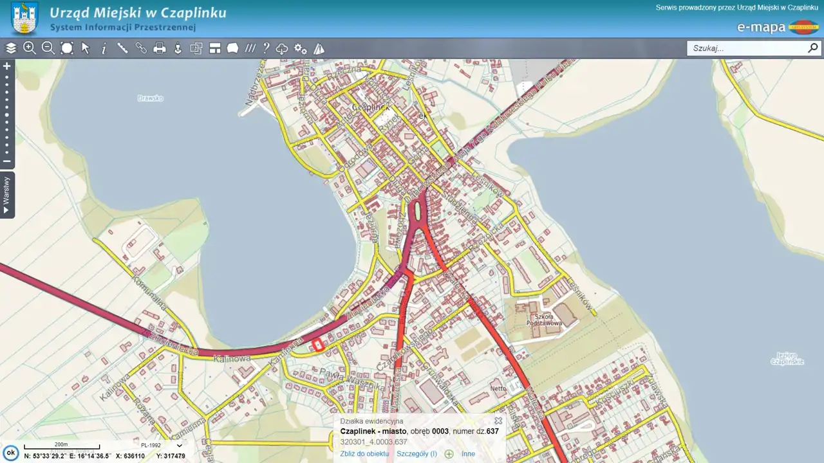
Task: Click the full extent view icon
Action: (x=67, y=48)
